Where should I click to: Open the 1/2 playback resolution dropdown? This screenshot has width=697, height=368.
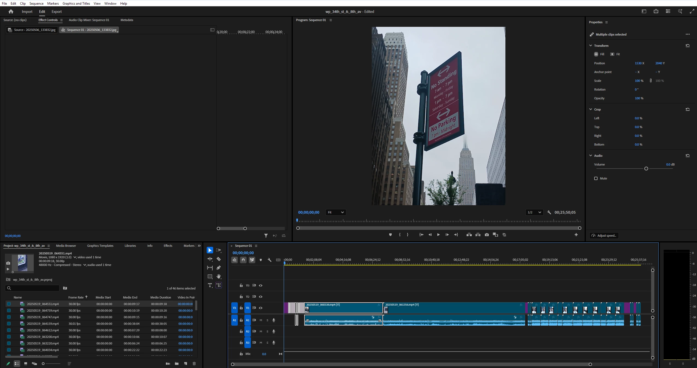(534, 212)
